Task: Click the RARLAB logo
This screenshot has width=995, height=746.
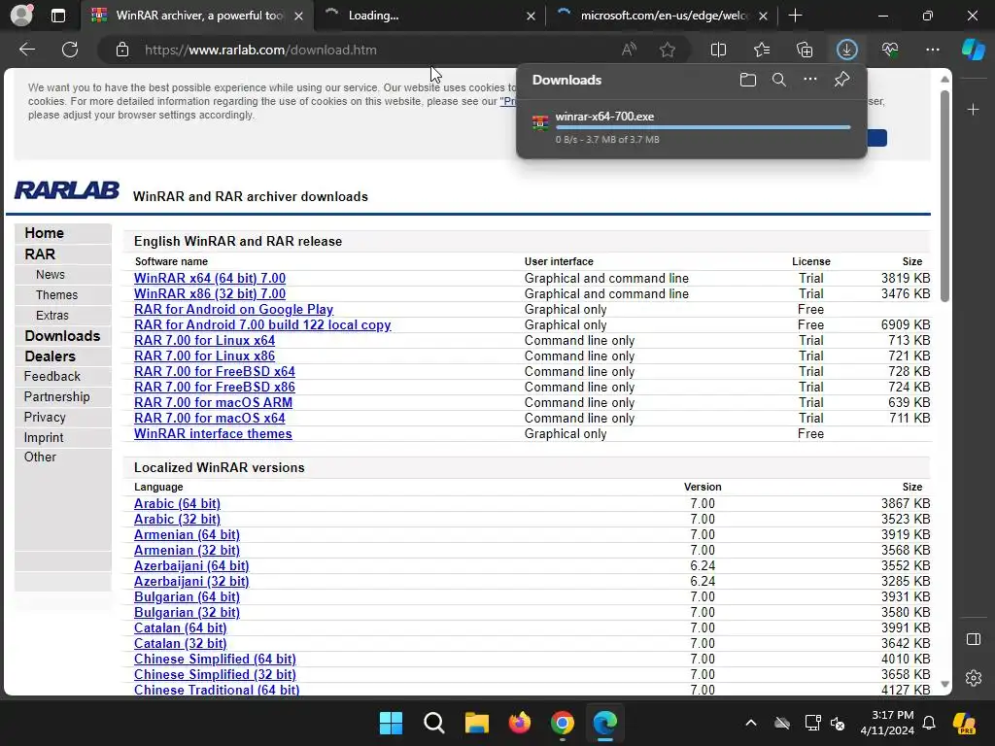Action: [67, 189]
